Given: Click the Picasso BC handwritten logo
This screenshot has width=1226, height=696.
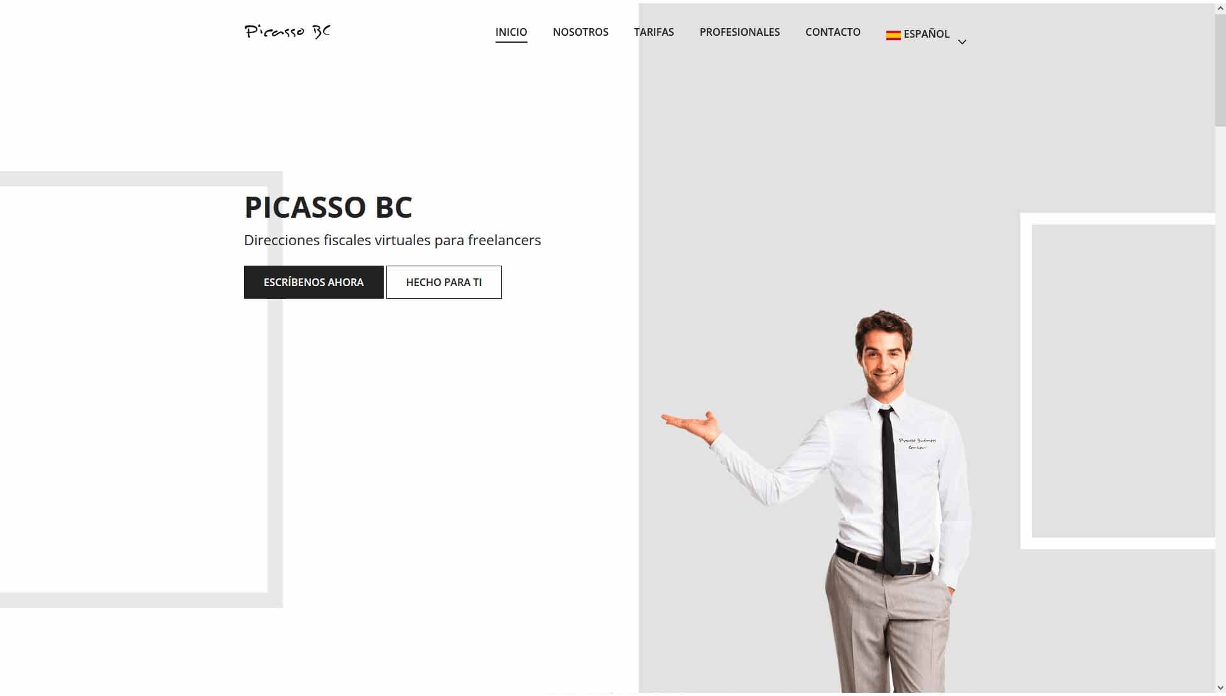Looking at the screenshot, I should coord(287,31).
